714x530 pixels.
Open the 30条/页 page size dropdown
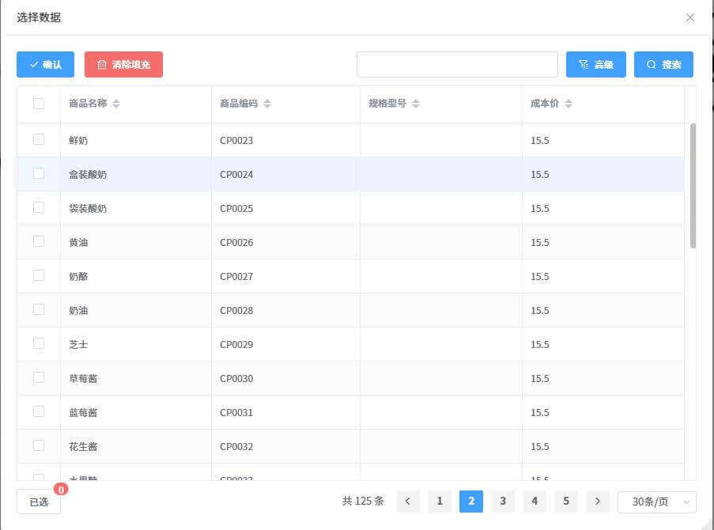coord(656,502)
